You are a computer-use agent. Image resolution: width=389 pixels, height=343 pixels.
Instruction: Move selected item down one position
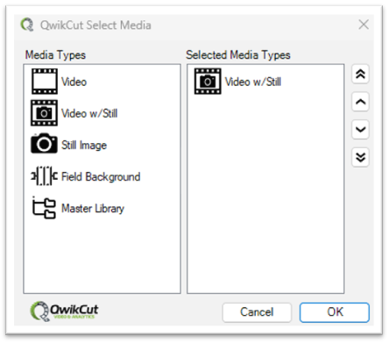361,129
